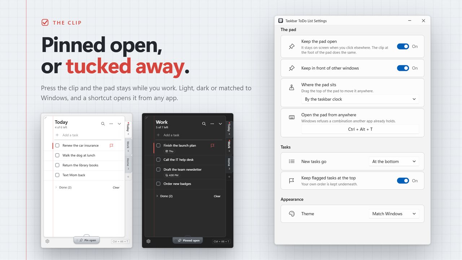462x260 pixels.
Task: Click the flag on Finish the launch plan
Action: click(213, 146)
